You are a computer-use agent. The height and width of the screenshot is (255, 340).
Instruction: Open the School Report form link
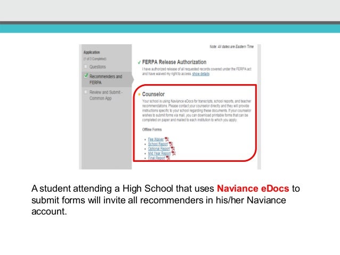tap(158, 144)
